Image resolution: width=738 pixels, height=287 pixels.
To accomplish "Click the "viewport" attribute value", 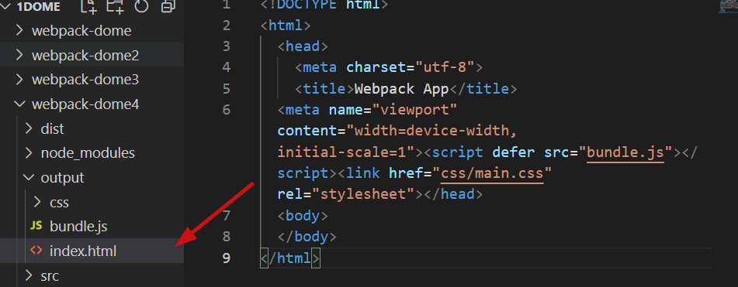I will (414, 110).
